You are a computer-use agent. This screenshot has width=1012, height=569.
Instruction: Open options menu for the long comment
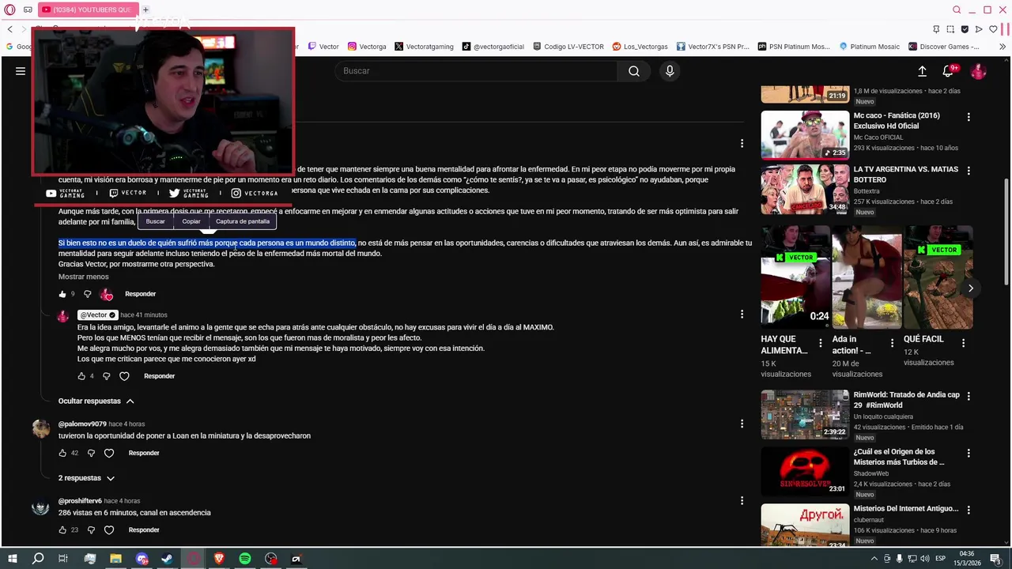point(742,143)
